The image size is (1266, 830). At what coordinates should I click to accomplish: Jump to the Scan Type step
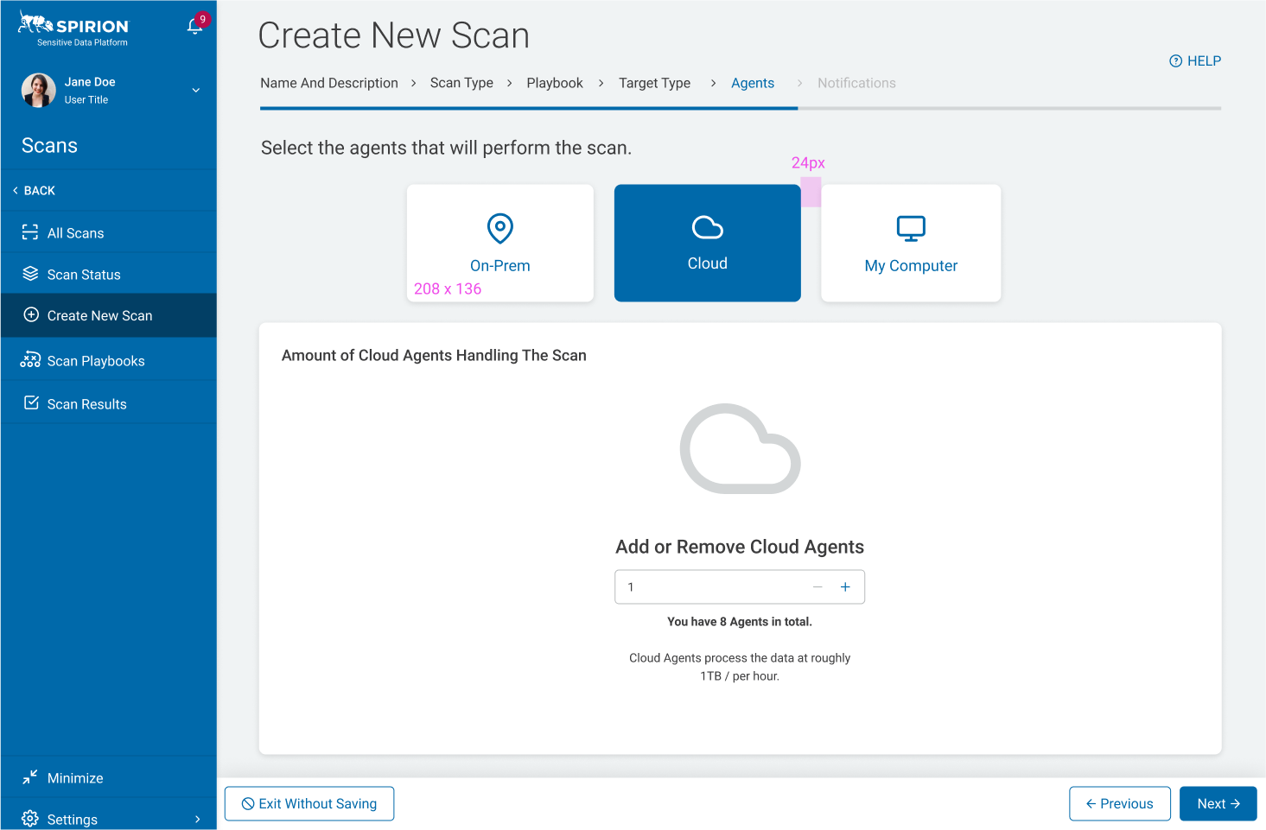click(461, 83)
